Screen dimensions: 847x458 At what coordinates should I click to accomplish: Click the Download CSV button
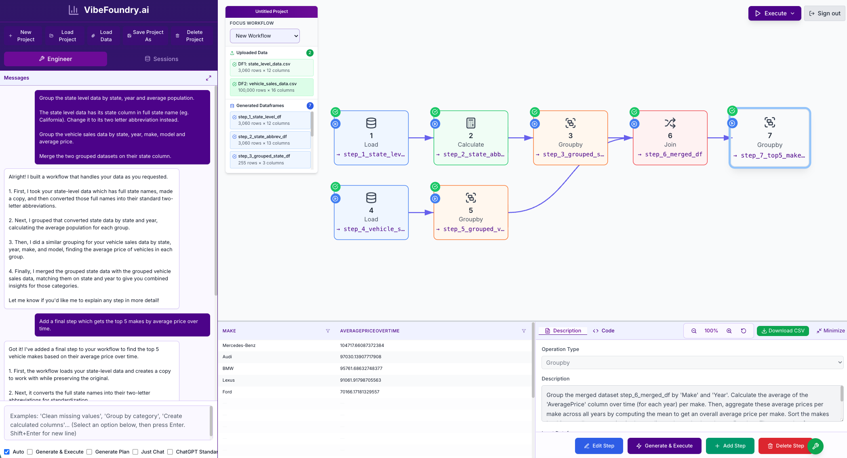click(783, 331)
